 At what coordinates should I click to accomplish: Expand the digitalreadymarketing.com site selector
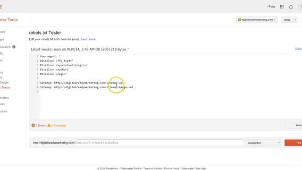(x=257, y=20)
